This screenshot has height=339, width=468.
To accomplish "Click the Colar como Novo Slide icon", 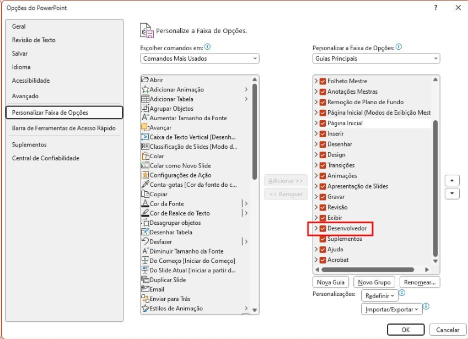I will click(145, 165).
